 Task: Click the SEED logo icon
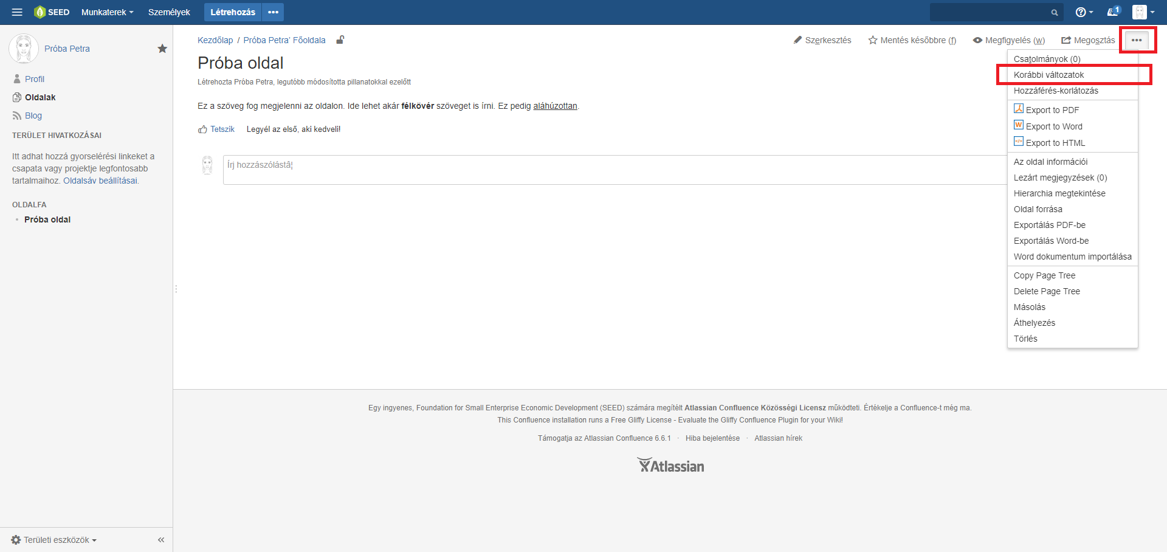[x=40, y=12]
